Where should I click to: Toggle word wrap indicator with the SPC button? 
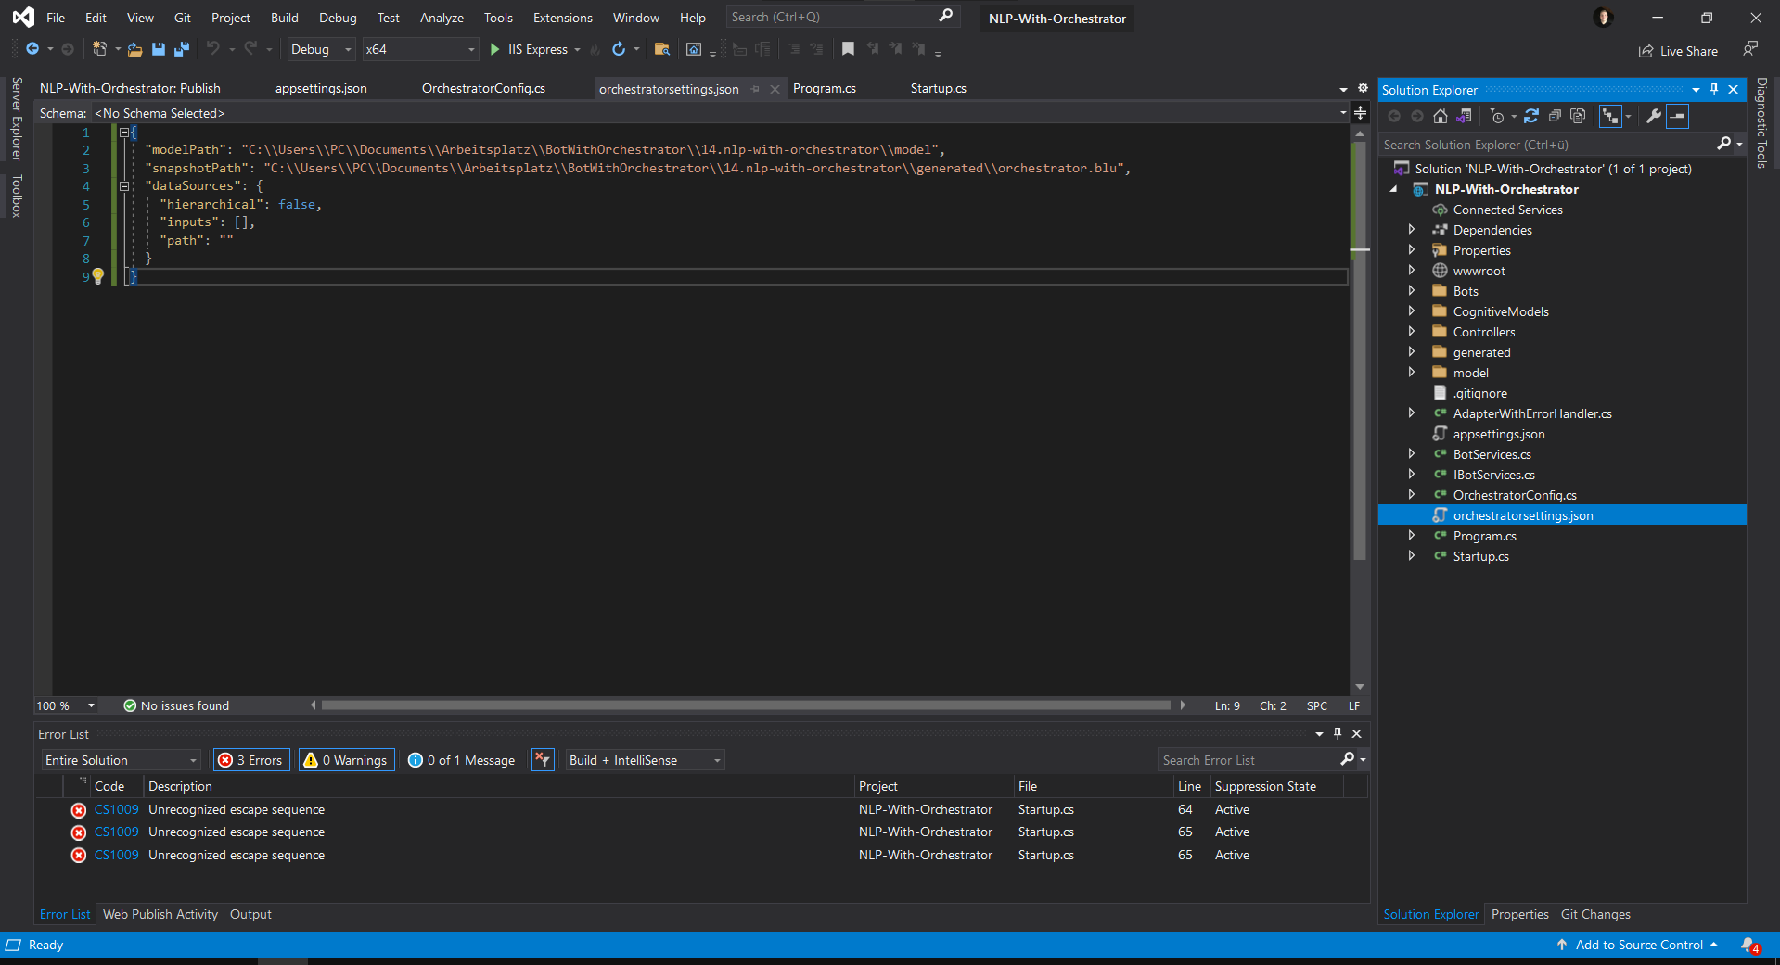(1317, 705)
